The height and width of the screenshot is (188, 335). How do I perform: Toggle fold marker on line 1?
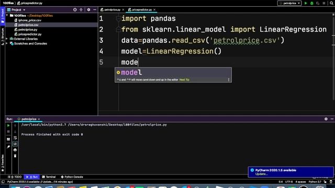click(x=118, y=19)
